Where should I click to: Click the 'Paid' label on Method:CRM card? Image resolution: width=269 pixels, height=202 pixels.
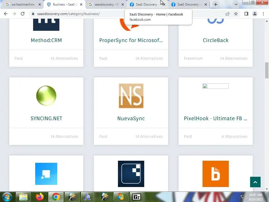pos(19,58)
